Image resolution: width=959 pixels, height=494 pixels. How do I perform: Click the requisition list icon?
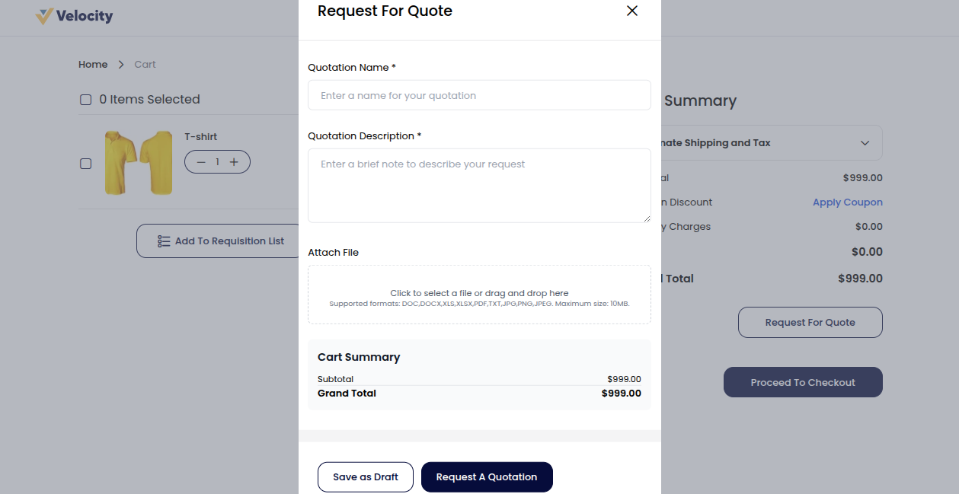[x=163, y=241]
